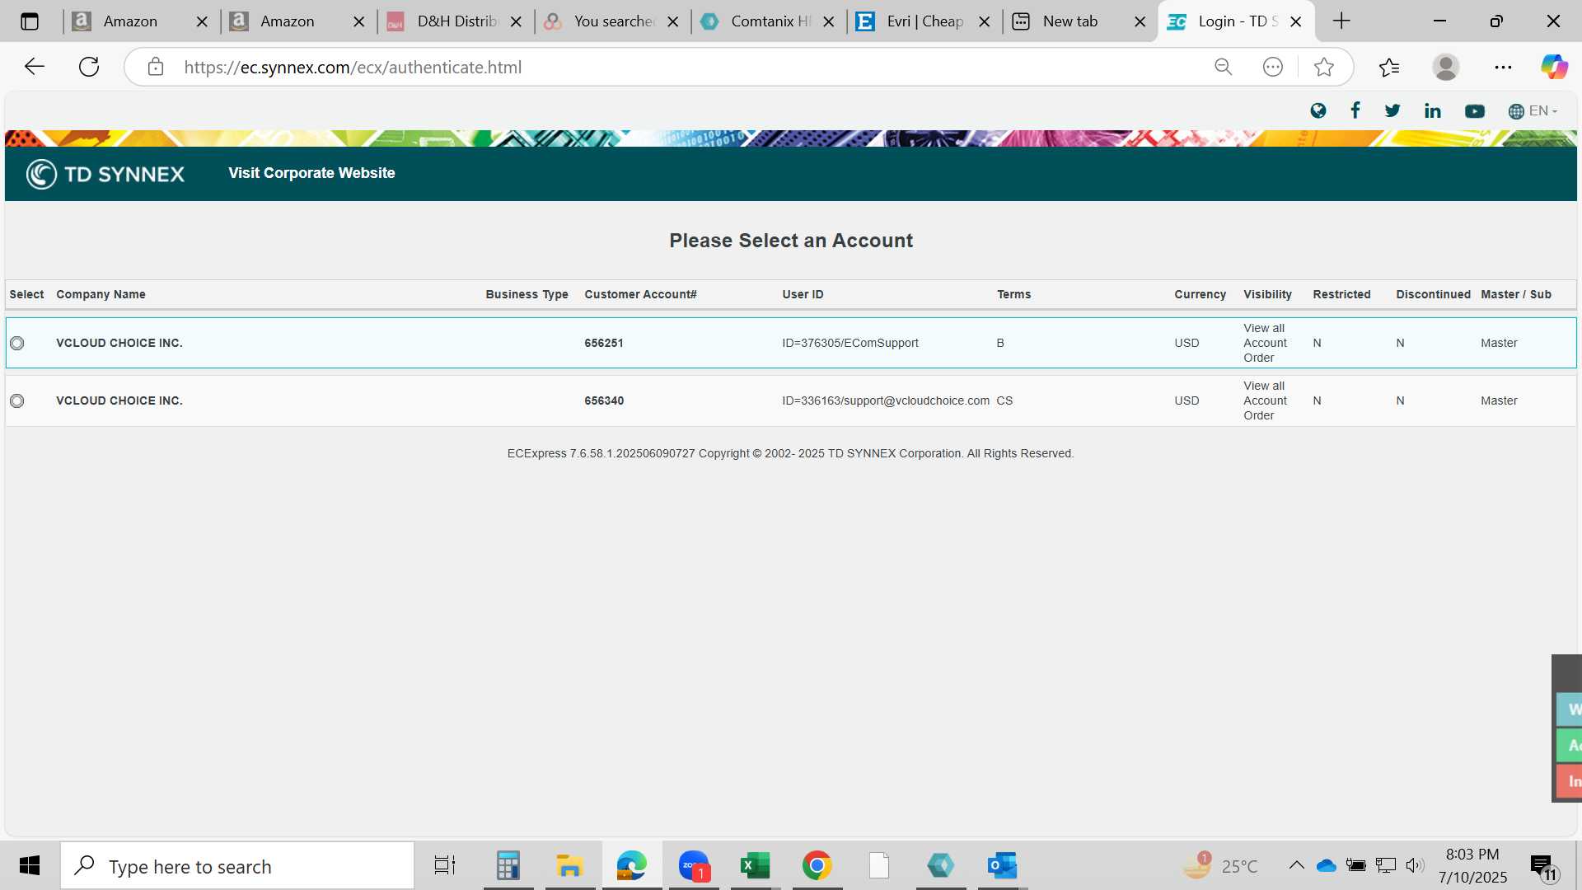The image size is (1582, 890).
Task: Open File Explorer from taskbar
Action: [x=569, y=865]
